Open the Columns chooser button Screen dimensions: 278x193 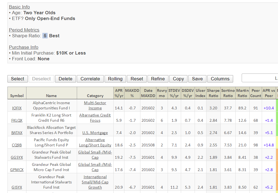(x=220, y=79)
